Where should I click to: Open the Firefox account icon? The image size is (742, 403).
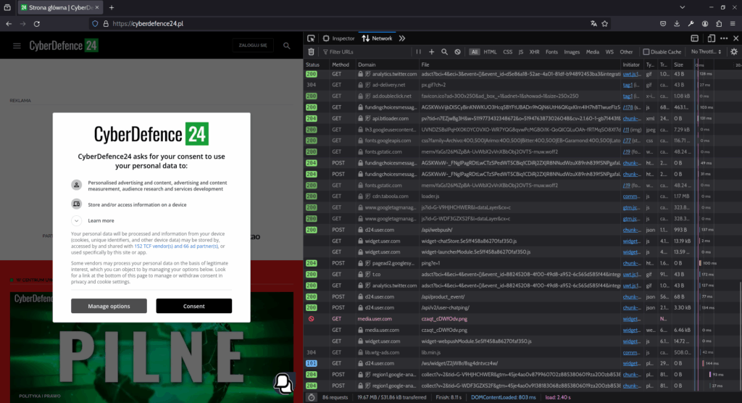click(705, 24)
